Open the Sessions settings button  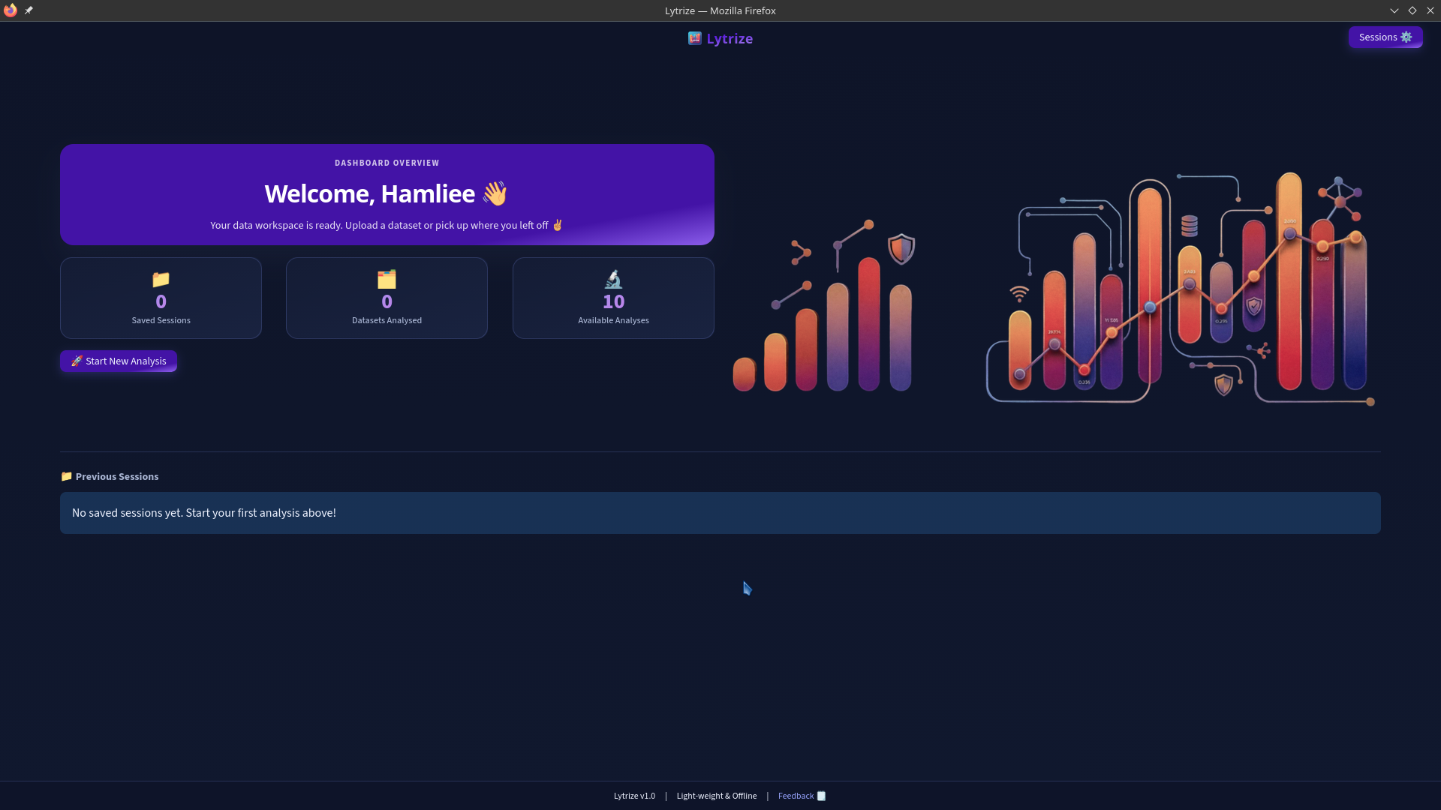(1385, 37)
